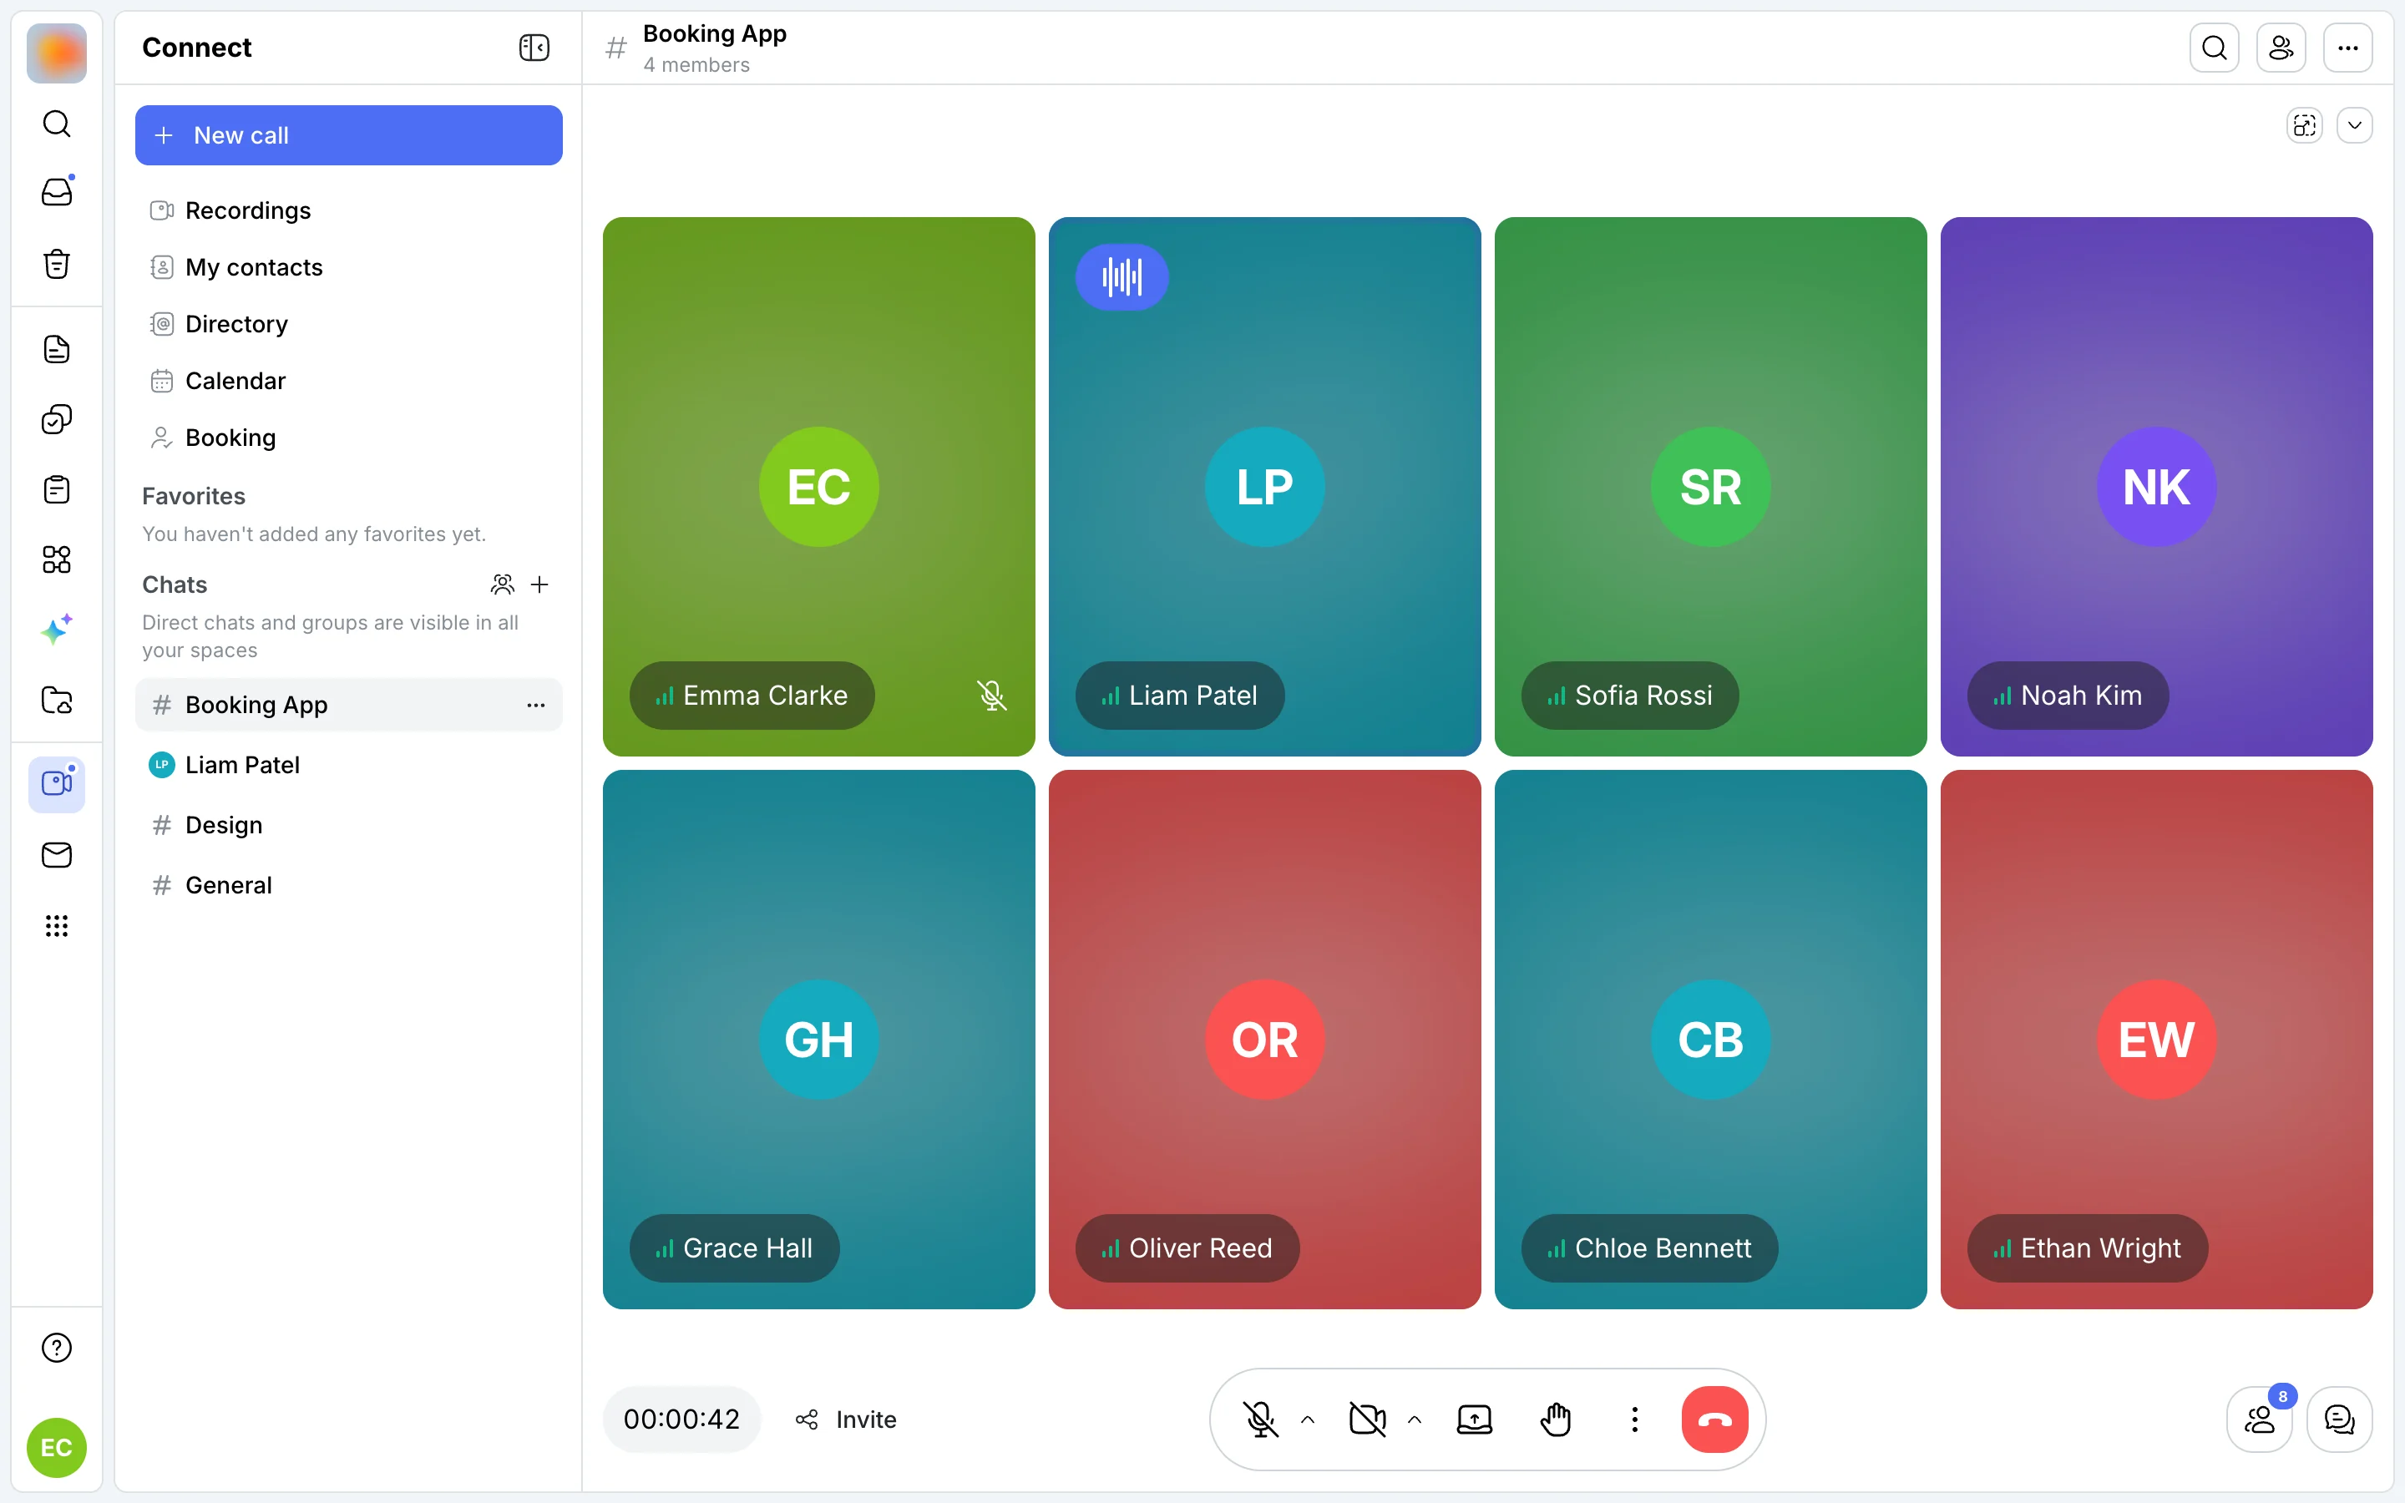Image resolution: width=2405 pixels, height=1503 pixels.
Task: Open Liam Patel direct chat
Action: click(x=349, y=764)
